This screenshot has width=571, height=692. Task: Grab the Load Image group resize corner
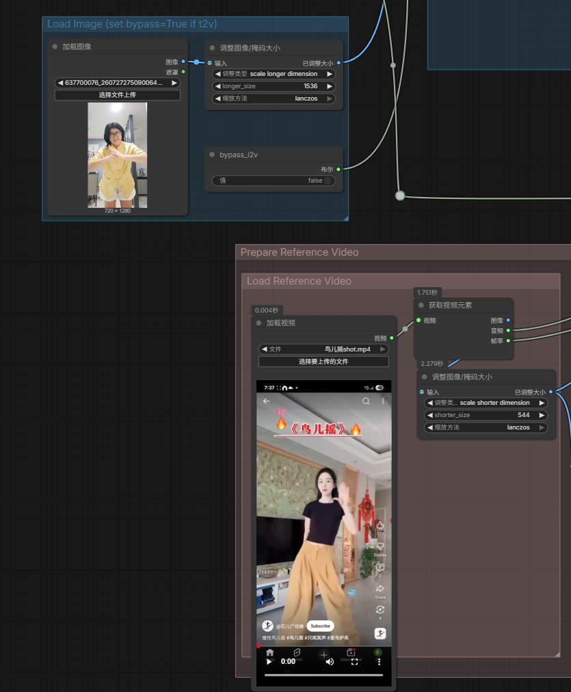pos(346,218)
